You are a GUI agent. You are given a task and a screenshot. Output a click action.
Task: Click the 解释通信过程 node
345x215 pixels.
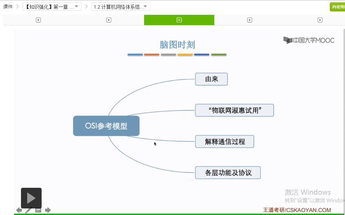tap(225, 141)
